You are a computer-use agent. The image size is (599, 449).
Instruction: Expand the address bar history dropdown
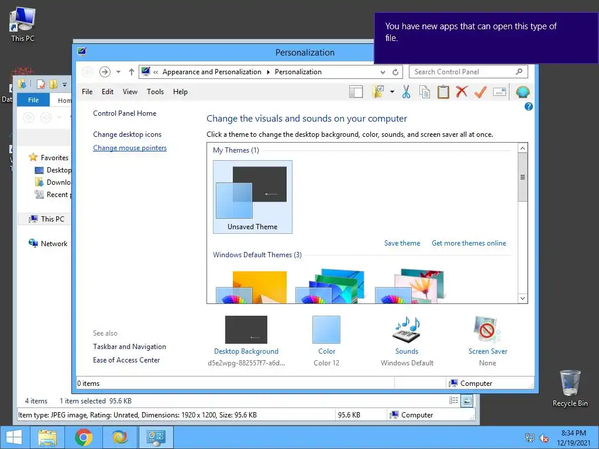[383, 72]
